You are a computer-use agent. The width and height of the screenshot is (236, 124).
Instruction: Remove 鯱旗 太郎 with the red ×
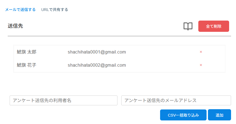(201, 52)
